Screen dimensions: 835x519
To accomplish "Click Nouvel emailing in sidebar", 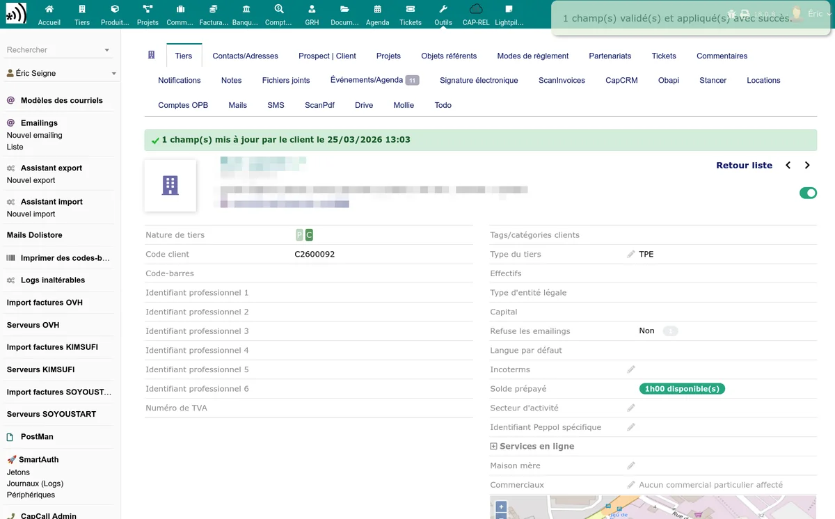I will point(35,135).
